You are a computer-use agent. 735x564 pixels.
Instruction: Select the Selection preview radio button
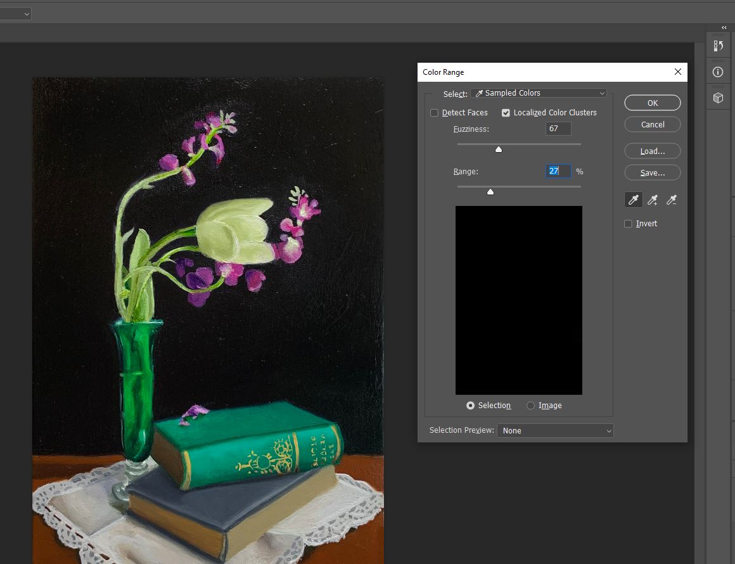(470, 405)
